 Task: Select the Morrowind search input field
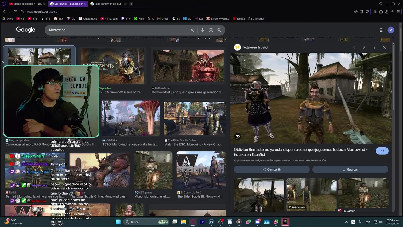point(118,30)
